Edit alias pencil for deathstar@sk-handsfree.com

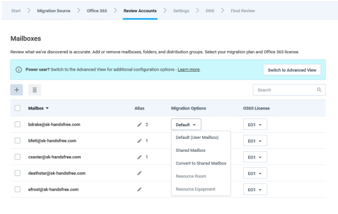coord(139,173)
